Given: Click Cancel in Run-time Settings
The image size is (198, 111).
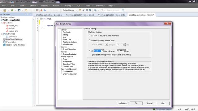Looking at the screenshot, I should tap(150, 103).
